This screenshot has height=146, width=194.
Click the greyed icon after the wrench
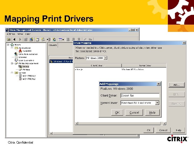point(90,39)
